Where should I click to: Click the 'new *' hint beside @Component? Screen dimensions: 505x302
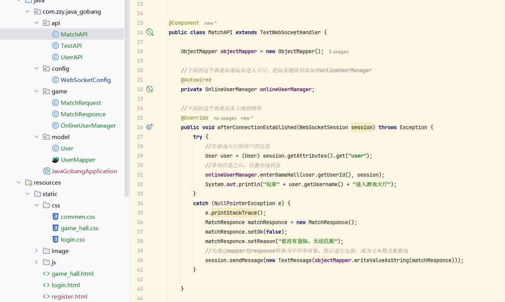[211, 23]
